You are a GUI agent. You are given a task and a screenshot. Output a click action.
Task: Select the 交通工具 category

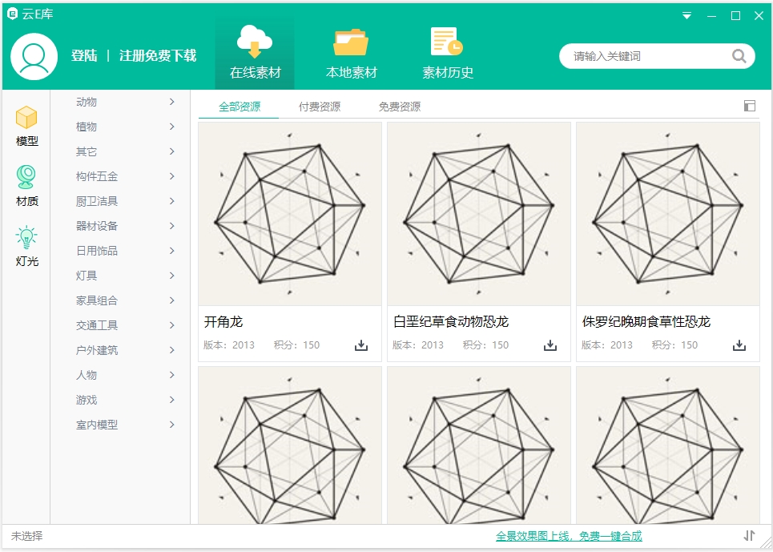[x=120, y=325]
